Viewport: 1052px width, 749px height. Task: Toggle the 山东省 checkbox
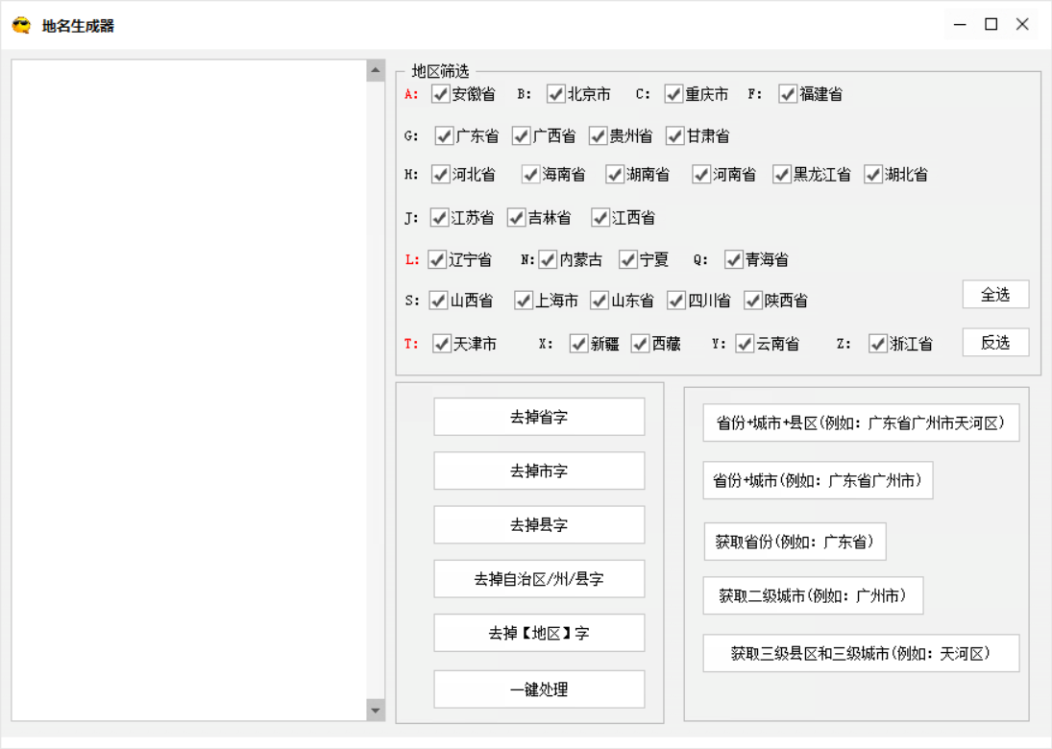[x=599, y=301]
